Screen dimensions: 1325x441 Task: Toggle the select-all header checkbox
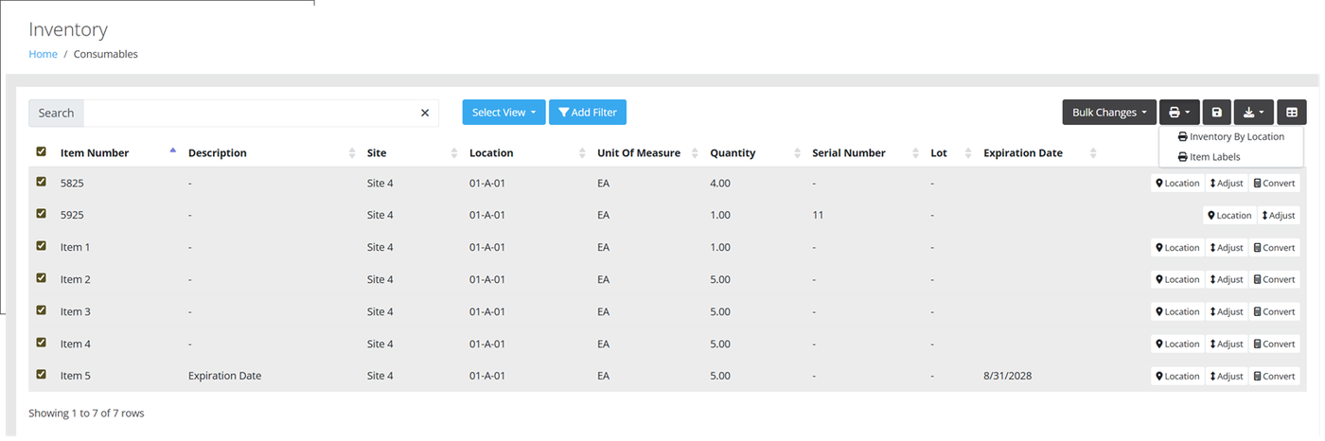[41, 151]
